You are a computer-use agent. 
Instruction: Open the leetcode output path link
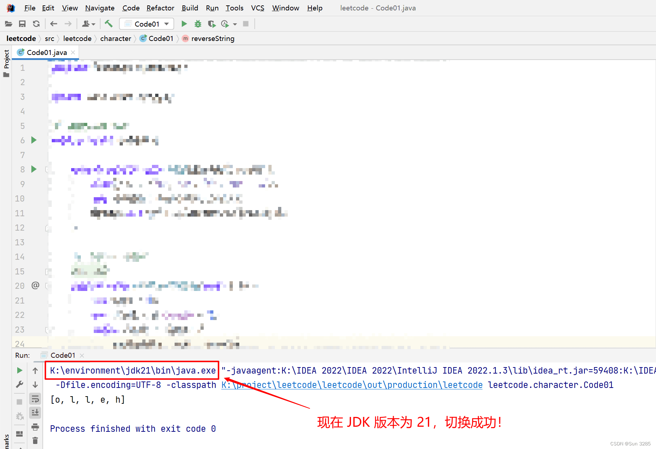(352, 385)
